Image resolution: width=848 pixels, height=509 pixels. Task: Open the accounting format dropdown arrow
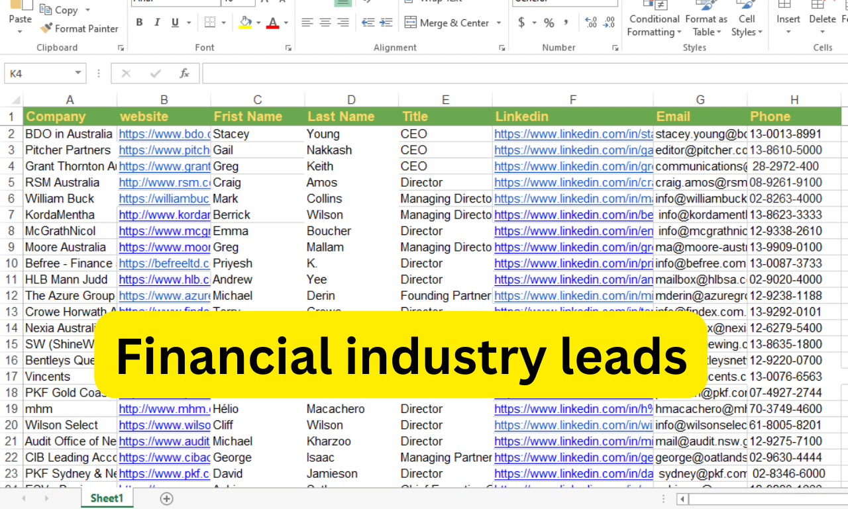533,23
